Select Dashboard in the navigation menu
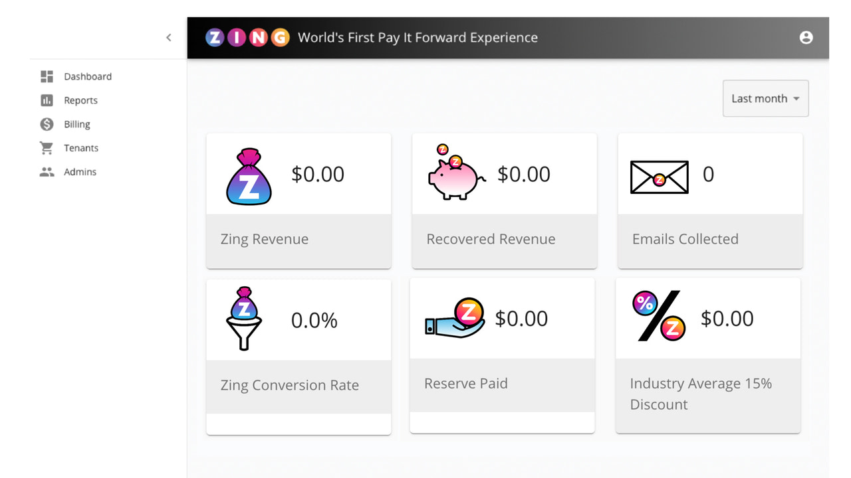Screen dimensions: 851x478 (87, 76)
